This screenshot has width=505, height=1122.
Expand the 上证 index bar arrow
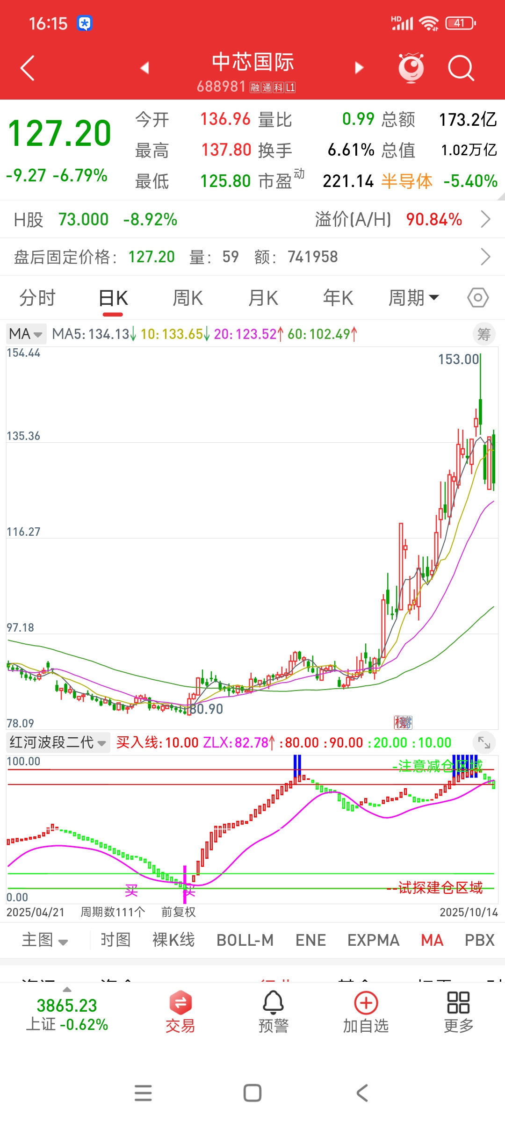67,989
